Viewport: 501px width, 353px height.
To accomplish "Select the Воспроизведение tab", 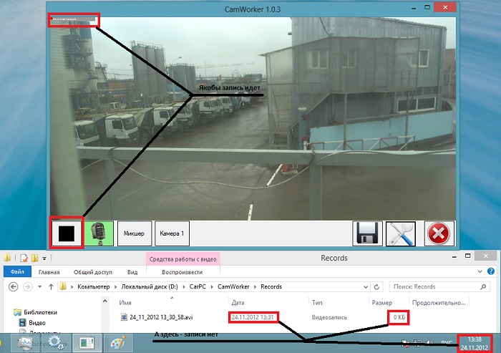I will (183, 272).
